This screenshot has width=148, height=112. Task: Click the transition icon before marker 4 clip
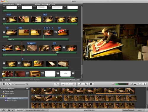(x=4, y=19)
